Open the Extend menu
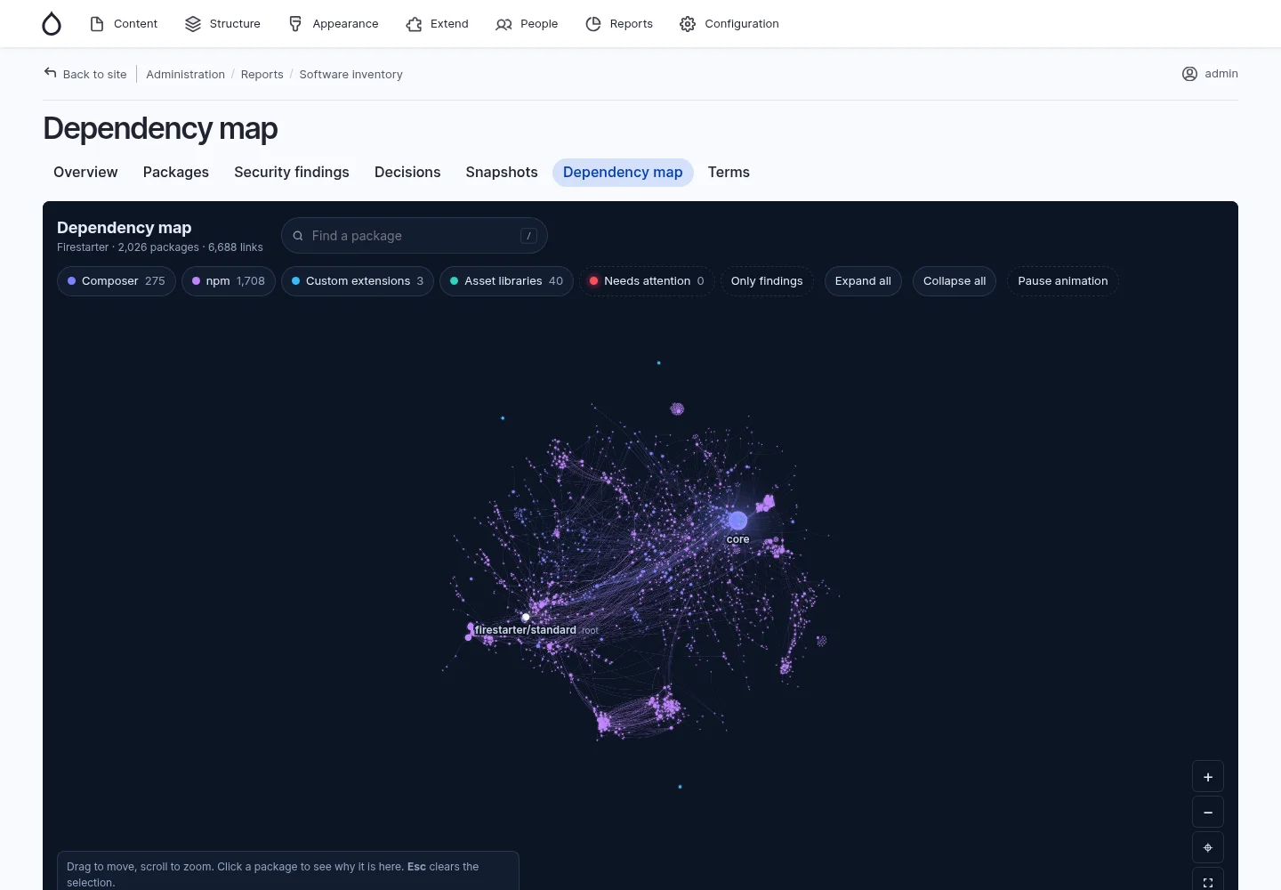 click(437, 24)
